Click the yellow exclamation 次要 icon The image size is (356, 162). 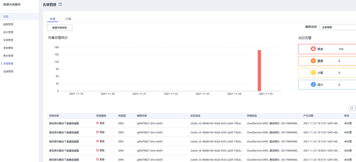point(313,73)
